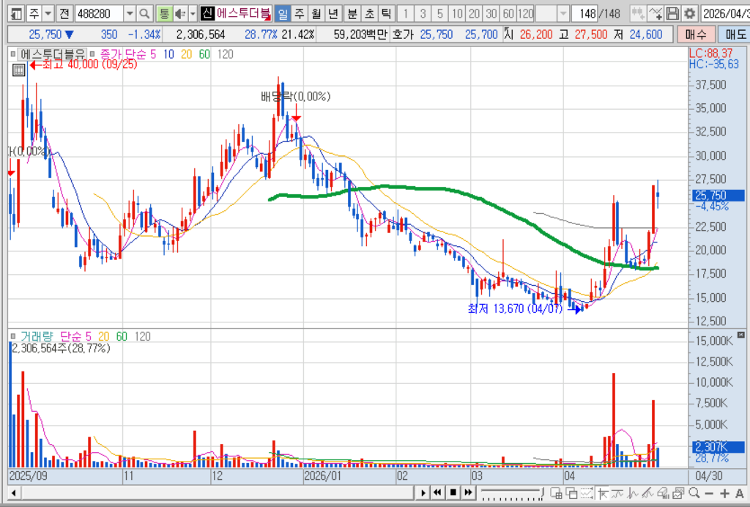Click the stock code search magnifier icon
The height and width of the screenshot is (507, 750).
tap(144, 14)
